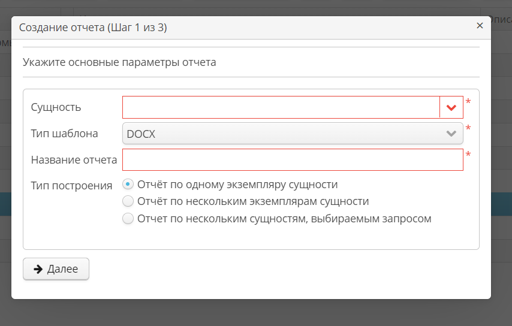This screenshot has width=512, height=326.
Task: Close the Создание отчета dialog
Action: [480, 26]
